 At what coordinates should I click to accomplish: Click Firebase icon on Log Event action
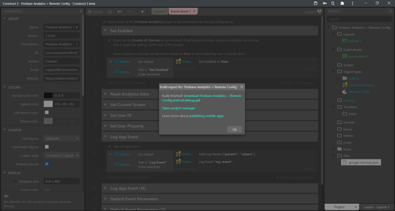[x=178, y=162]
